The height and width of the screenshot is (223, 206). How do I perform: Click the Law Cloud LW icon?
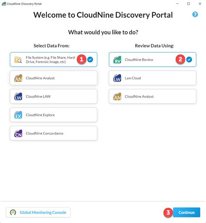coord(117,78)
